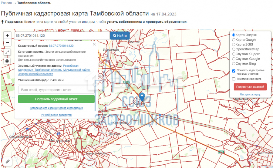
Task: Focus the email input field
Action: 56,90
